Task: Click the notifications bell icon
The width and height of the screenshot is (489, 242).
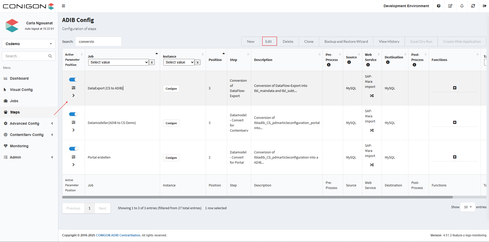Action: click(462, 6)
